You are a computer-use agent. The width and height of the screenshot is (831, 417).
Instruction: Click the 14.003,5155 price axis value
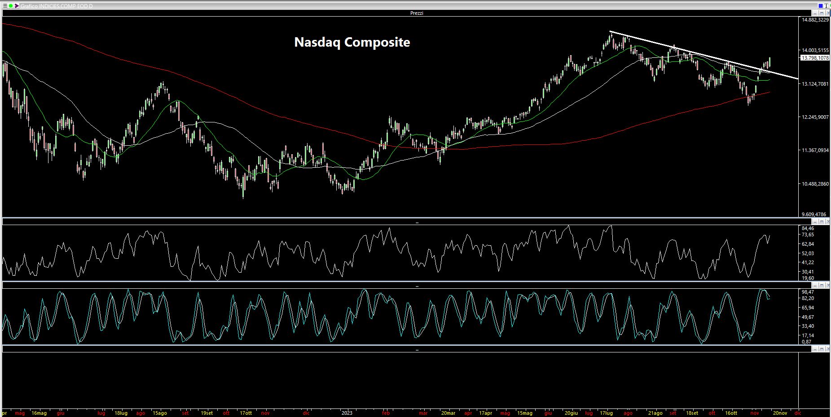pos(815,50)
